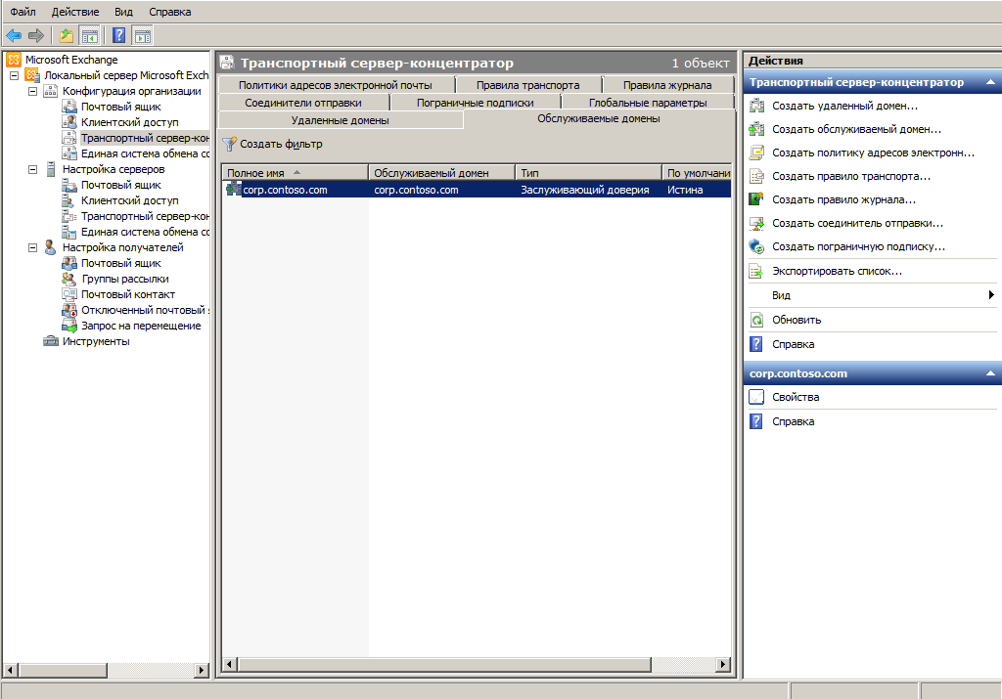Switch to Пограничные подписки tab

475,103
